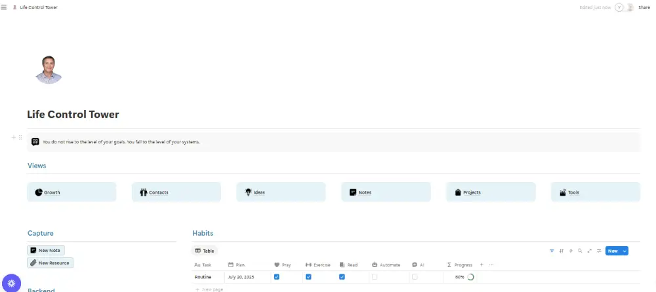Uncheck the Exercise checkbox for Routine
The width and height of the screenshot is (656, 292).
(308, 277)
